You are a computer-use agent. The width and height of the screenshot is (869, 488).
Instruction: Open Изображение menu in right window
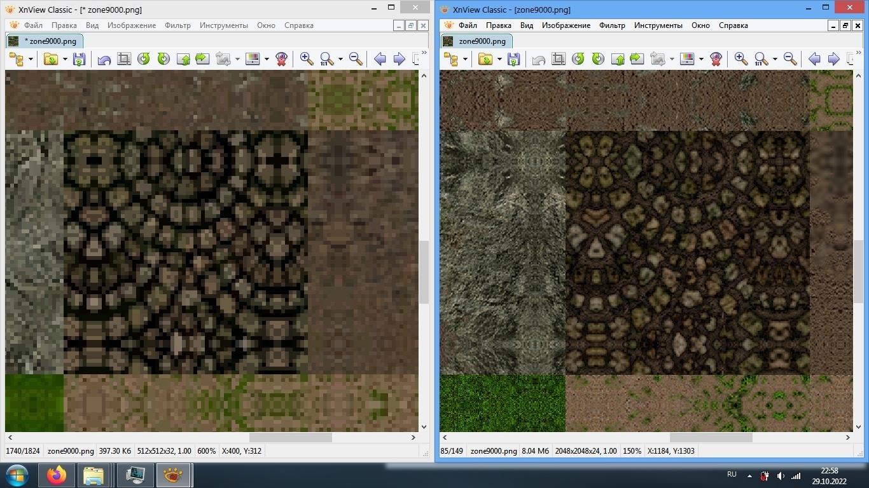[x=566, y=25]
